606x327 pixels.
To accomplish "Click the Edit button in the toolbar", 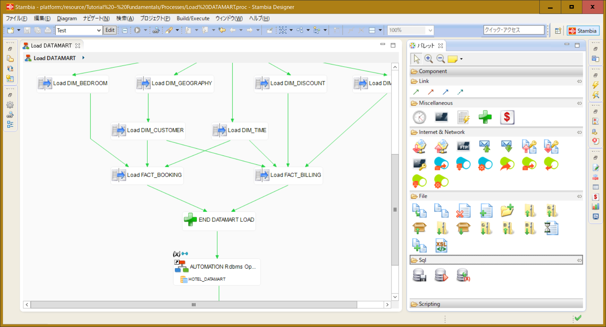I will tap(110, 30).
